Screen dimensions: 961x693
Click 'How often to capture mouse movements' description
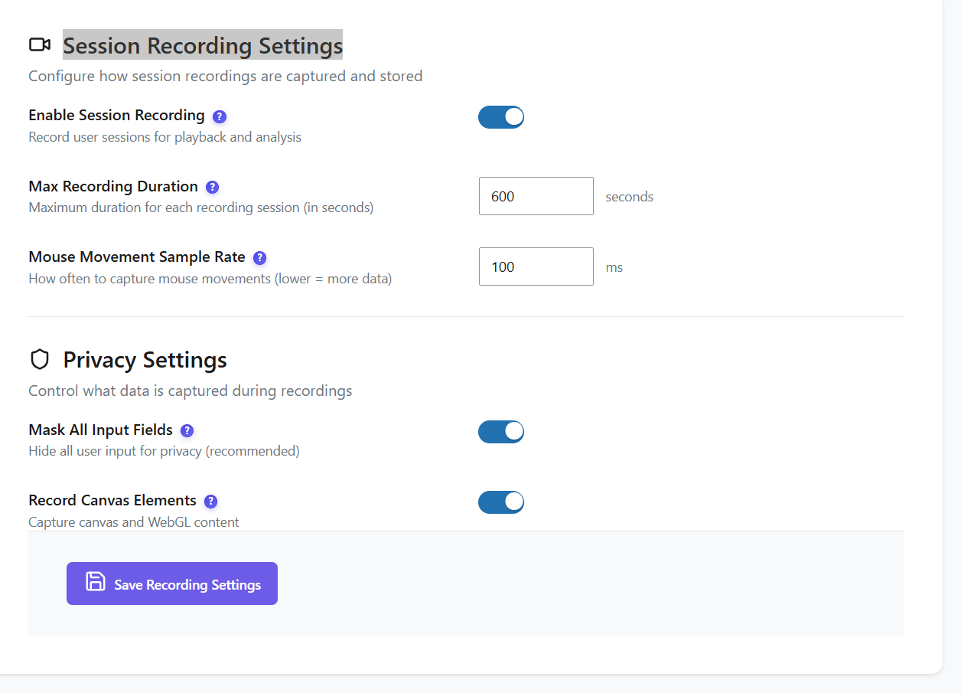210,279
